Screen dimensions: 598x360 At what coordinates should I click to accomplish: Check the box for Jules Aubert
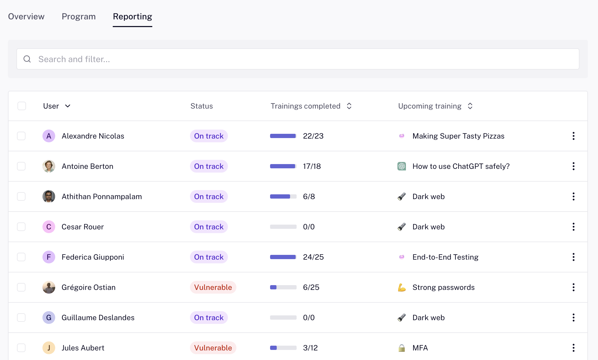(21, 348)
